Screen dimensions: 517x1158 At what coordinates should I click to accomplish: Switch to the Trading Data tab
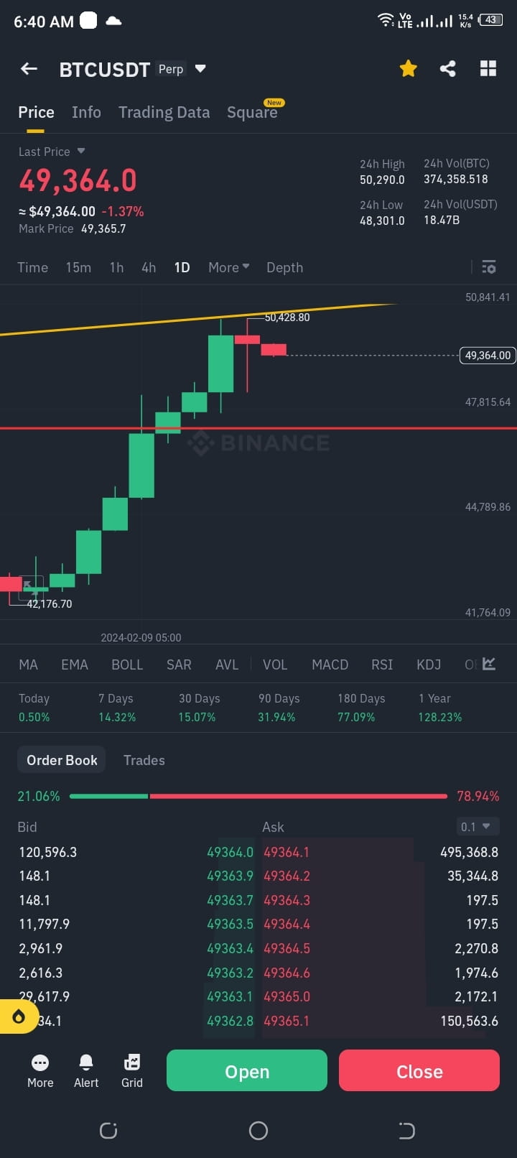click(164, 112)
